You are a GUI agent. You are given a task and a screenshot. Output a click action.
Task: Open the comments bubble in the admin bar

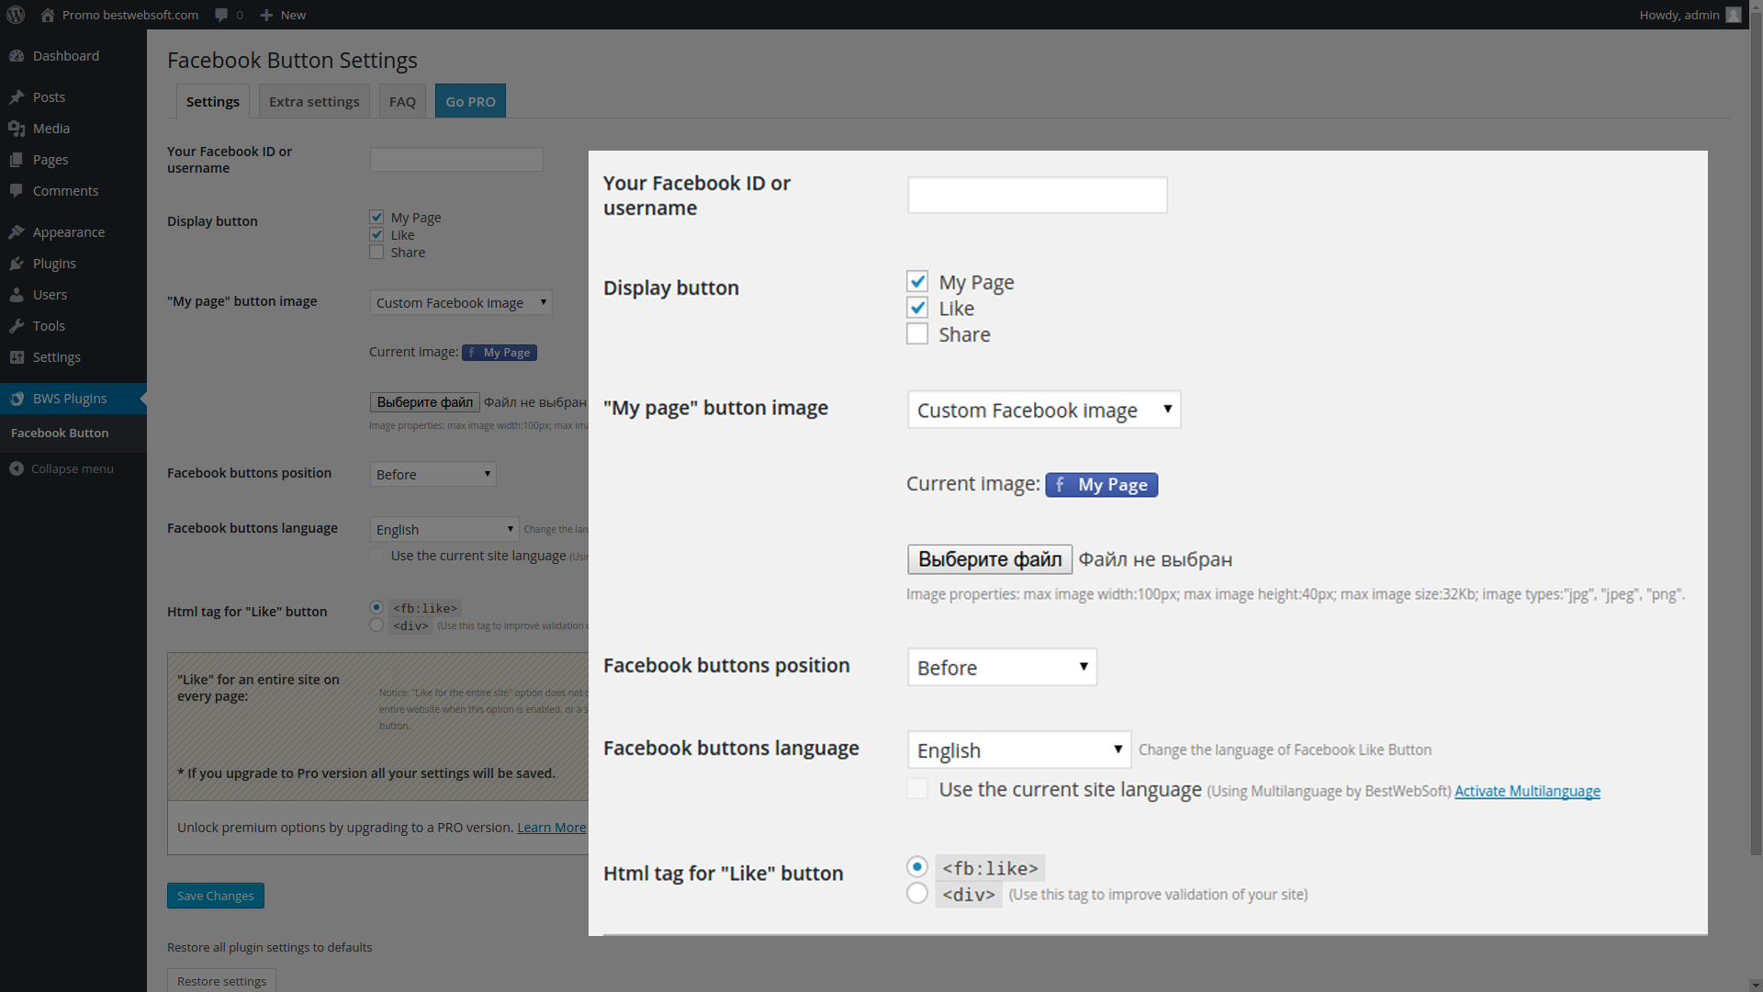pyautogui.click(x=221, y=15)
